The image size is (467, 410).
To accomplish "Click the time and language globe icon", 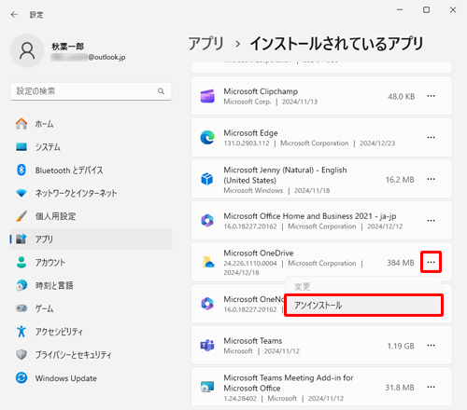I will (21, 285).
